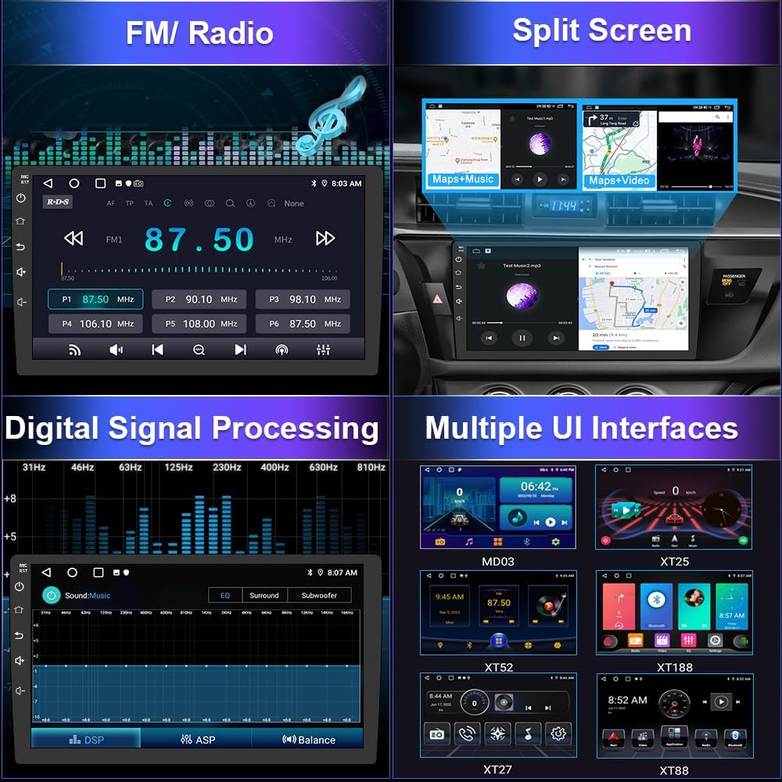Open the Sound:Music preset selector
Image resolution: width=782 pixels, height=782 pixels.
[88, 595]
